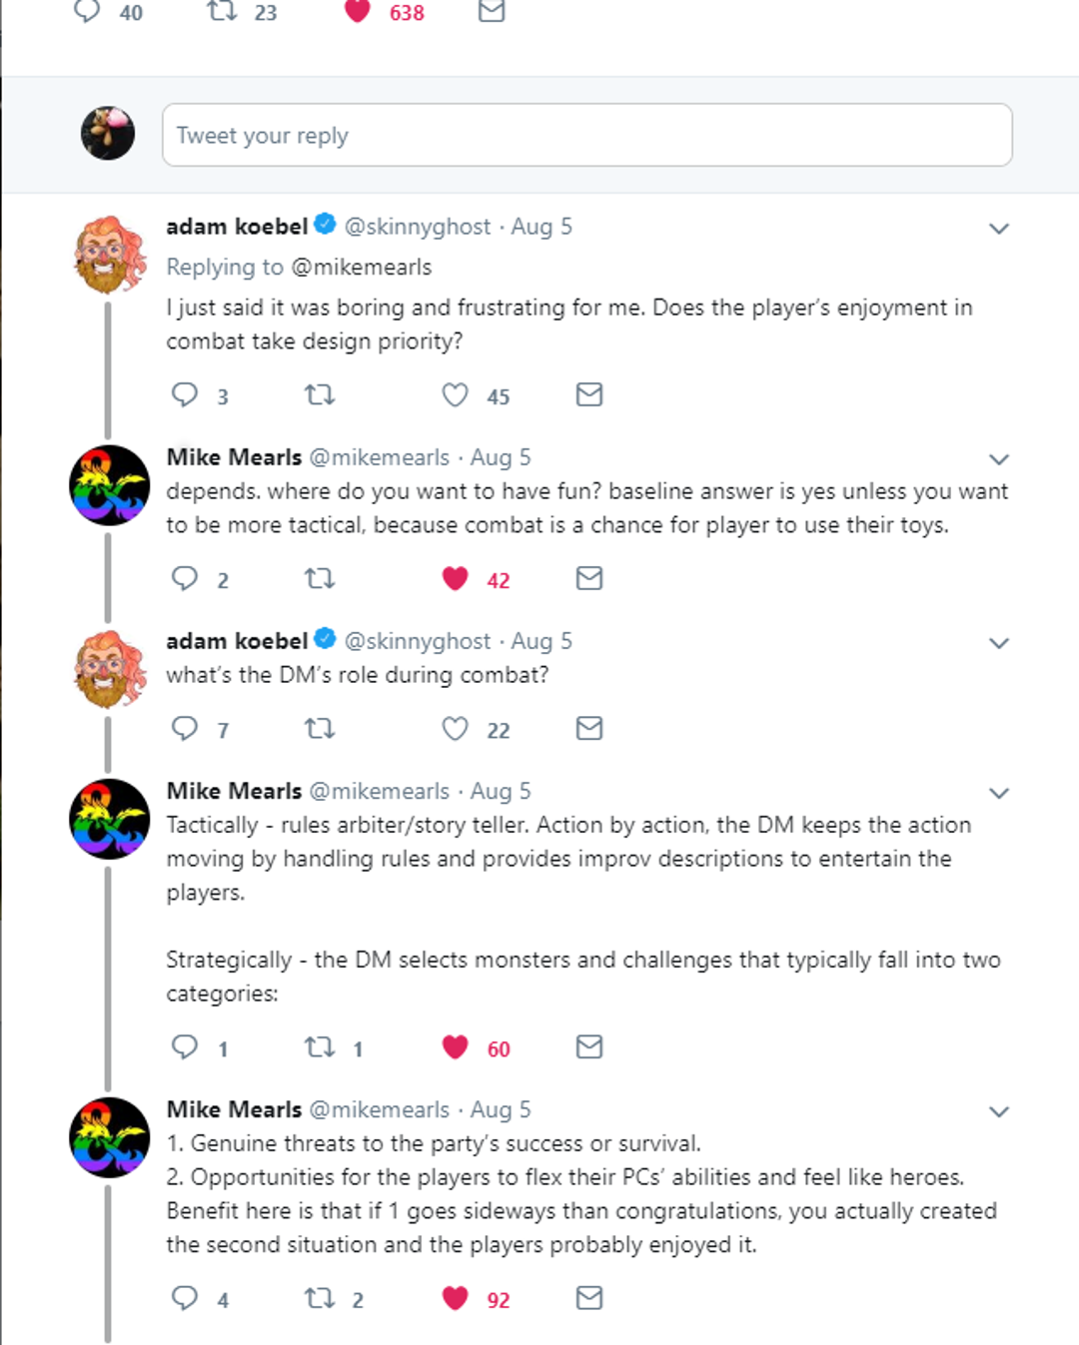Open chevron menu on Mike's Tactically tweet
The image size is (1079, 1345).
click(998, 793)
